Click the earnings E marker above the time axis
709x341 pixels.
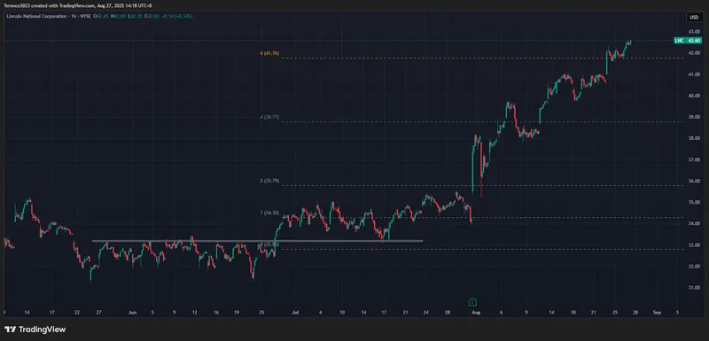click(472, 302)
